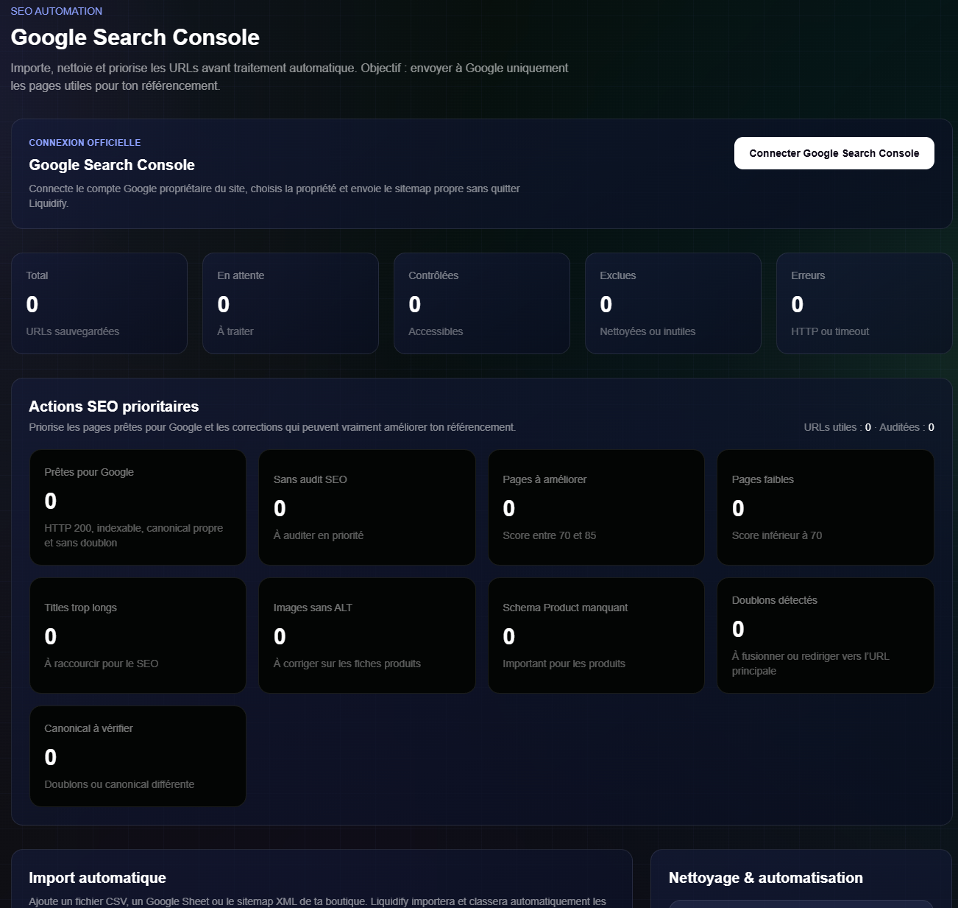The image size is (958, 908).
Task: Click the SEO AUTOMATION breadcrumb label
Action: point(57,11)
